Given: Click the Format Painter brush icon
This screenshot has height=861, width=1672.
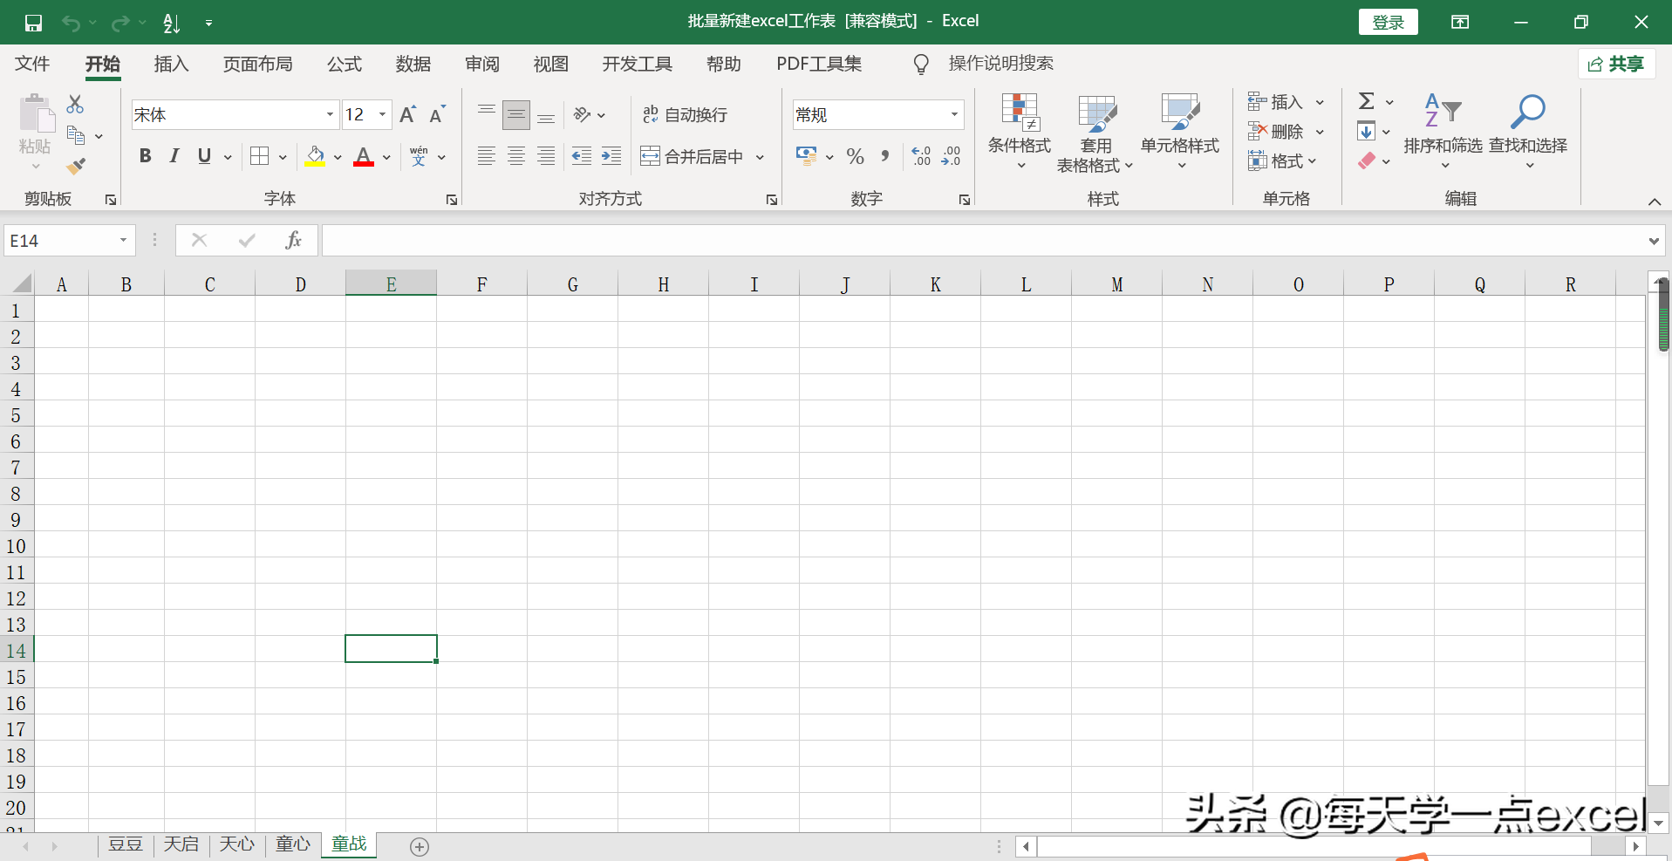Looking at the screenshot, I should pos(76,166).
